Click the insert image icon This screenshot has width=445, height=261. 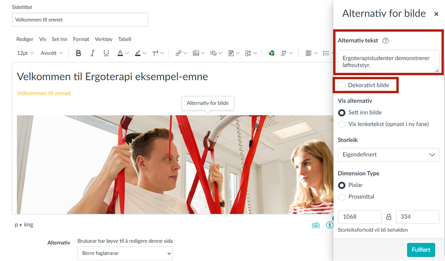point(196,53)
